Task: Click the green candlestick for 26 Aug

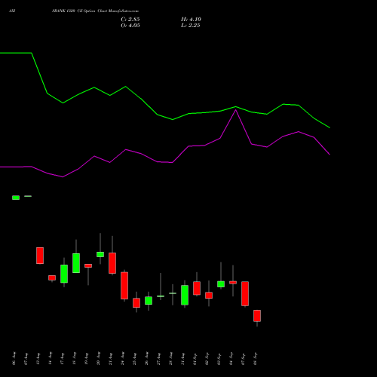Action: pos(149,301)
